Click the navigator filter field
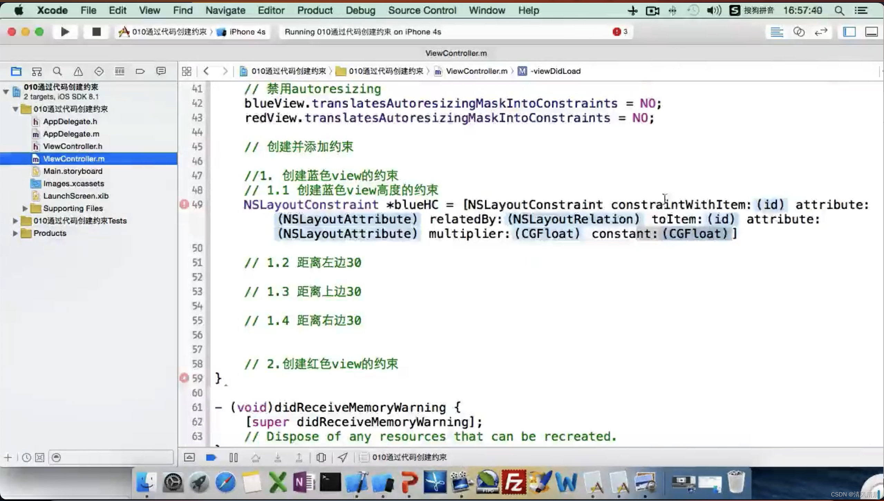Image resolution: width=884 pixels, height=501 pixels. click(111, 457)
